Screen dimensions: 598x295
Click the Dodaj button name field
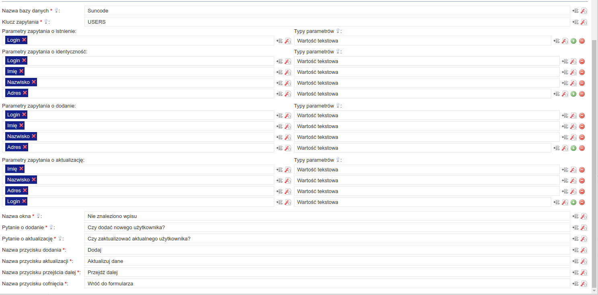click(327, 250)
